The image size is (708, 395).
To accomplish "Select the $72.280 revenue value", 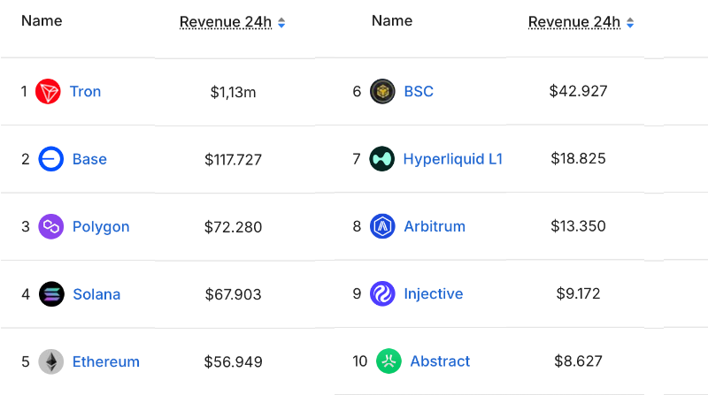I will [x=233, y=227].
